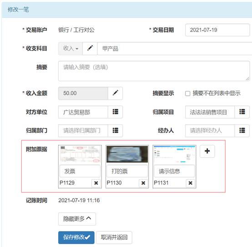Screen dimensions: 252x247
Task: Click the pencil icon beside 收入金额 50.00
Action: pyautogui.click(x=116, y=93)
